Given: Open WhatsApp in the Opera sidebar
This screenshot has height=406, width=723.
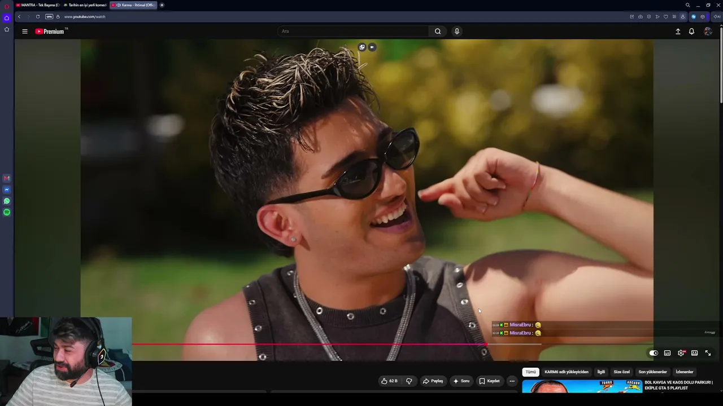Looking at the screenshot, I should [7, 201].
